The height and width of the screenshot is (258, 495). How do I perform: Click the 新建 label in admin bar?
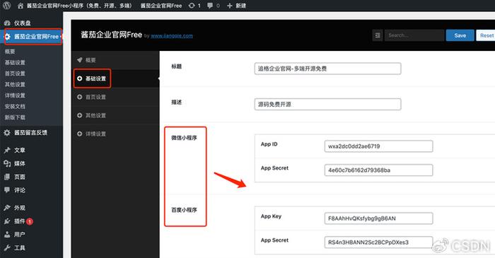pos(241,6)
